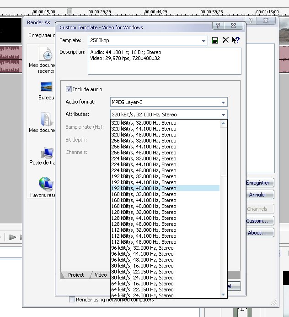Choose 256 kBit/s, 48.000 Hz, Stereo entry
The height and width of the screenshot is (317, 289).
[144, 153]
